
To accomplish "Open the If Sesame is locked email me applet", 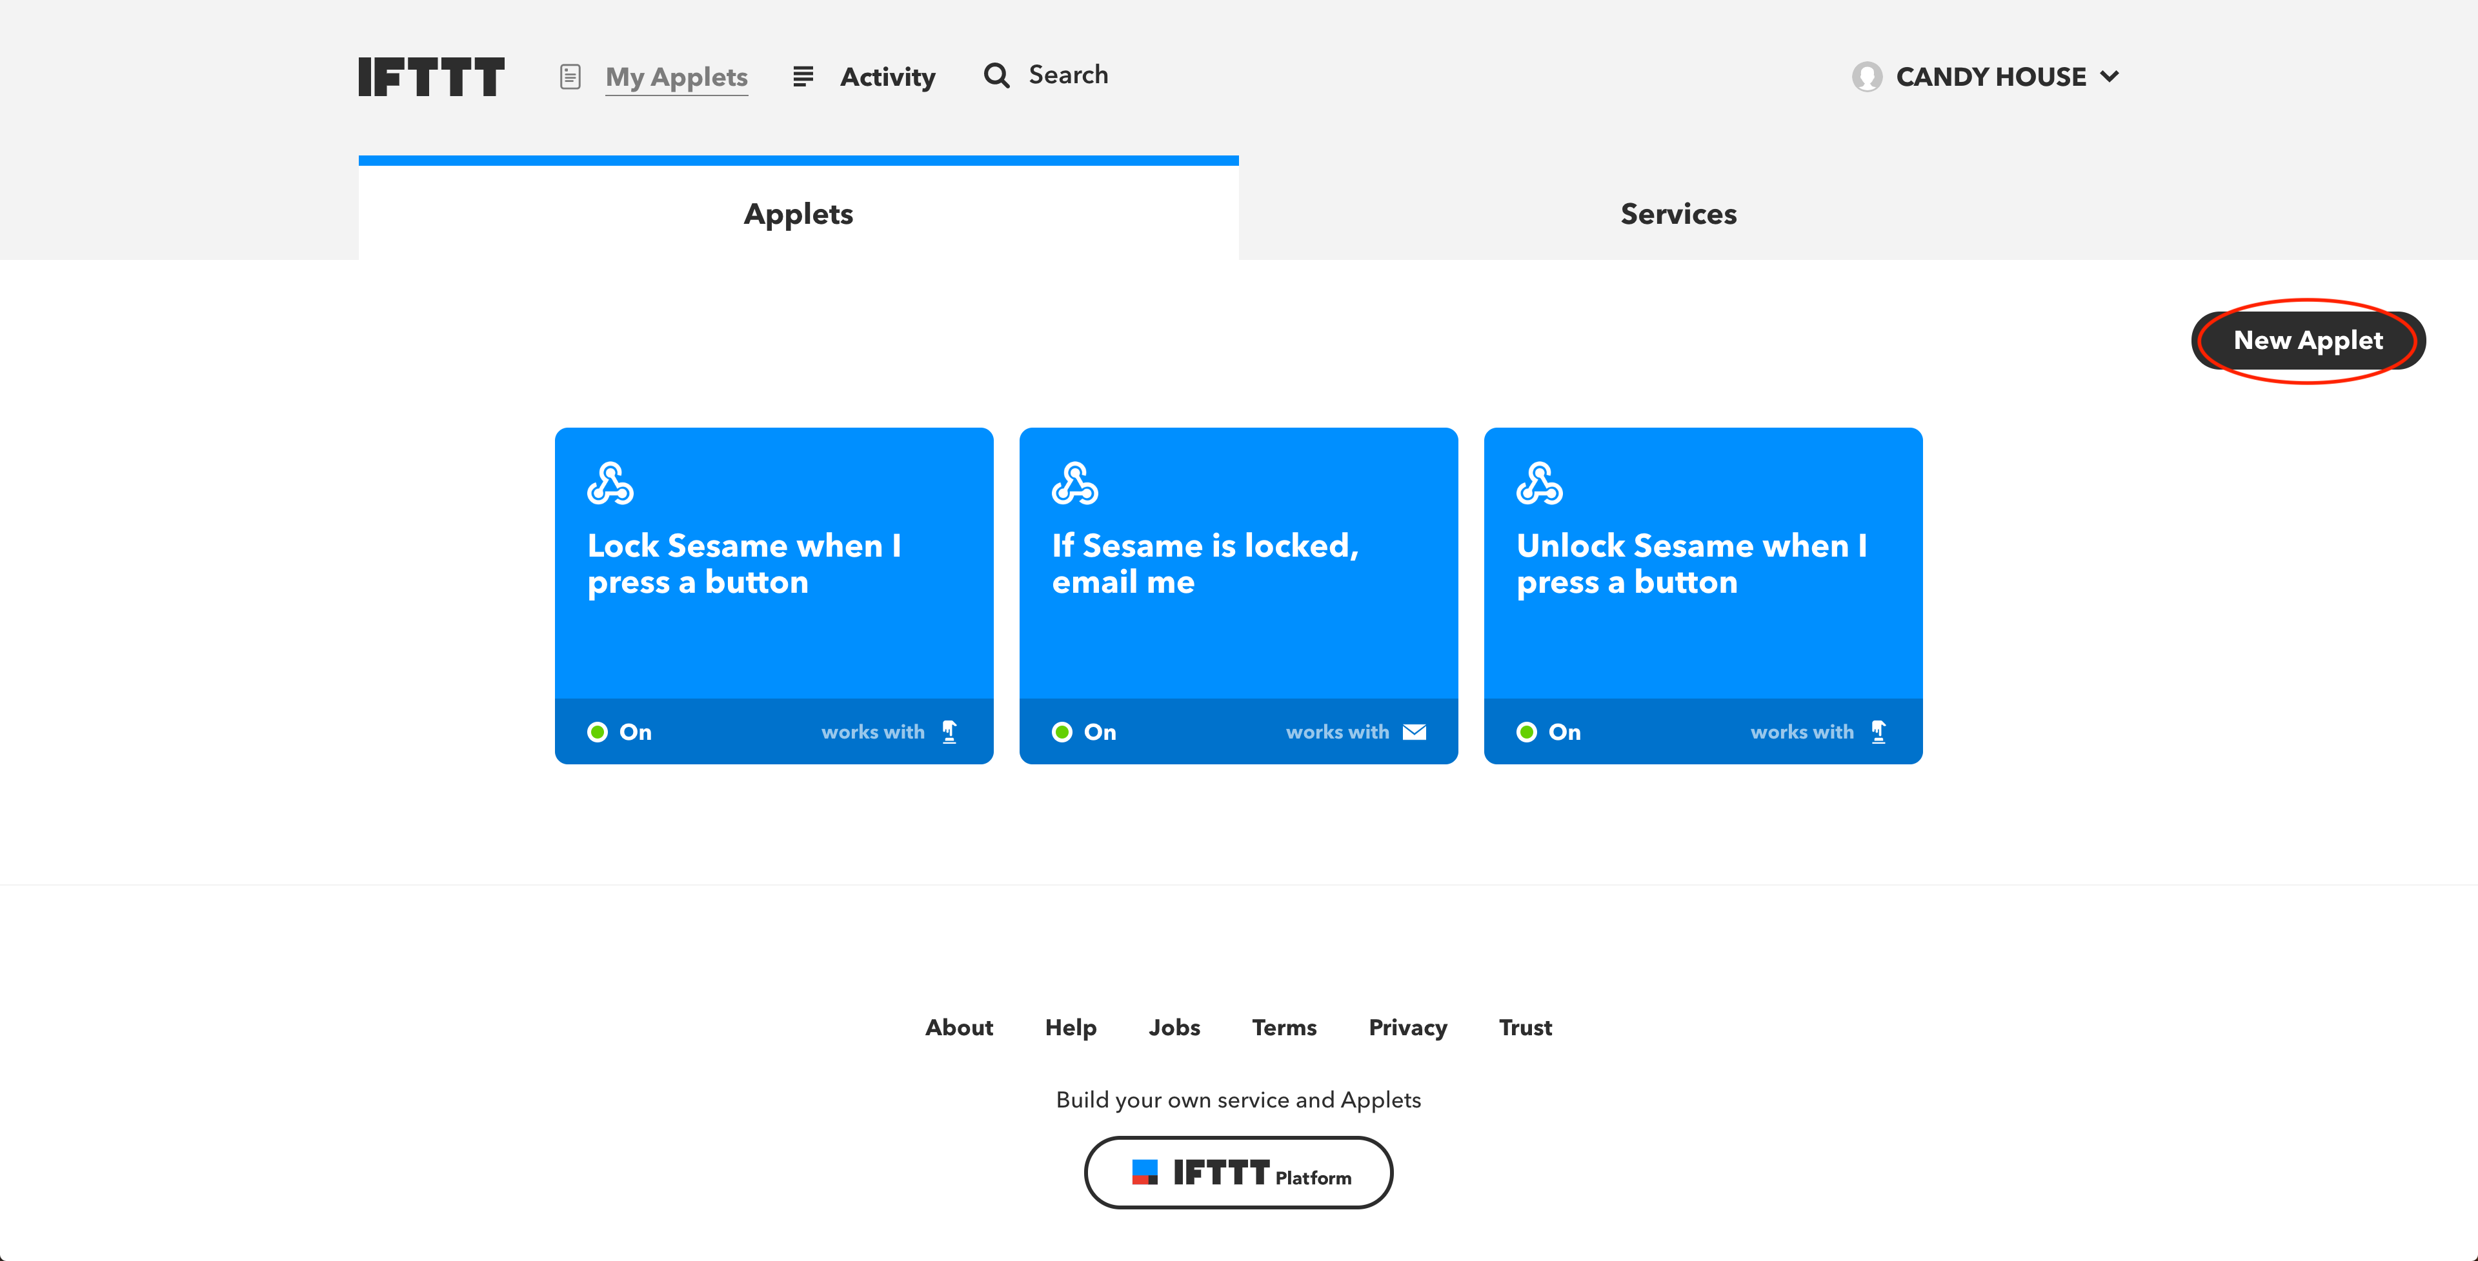I will tap(1239, 595).
